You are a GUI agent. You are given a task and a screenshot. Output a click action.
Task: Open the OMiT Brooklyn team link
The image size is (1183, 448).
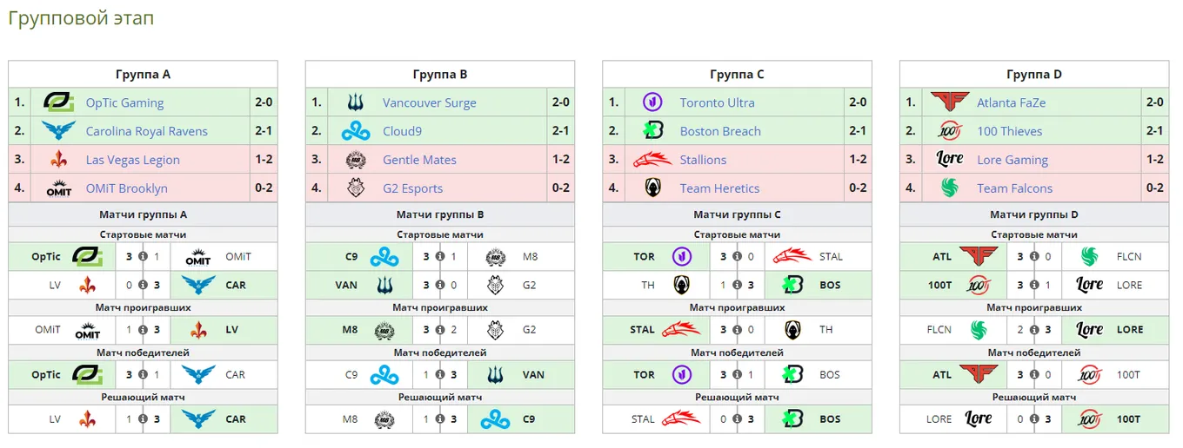coord(127,188)
